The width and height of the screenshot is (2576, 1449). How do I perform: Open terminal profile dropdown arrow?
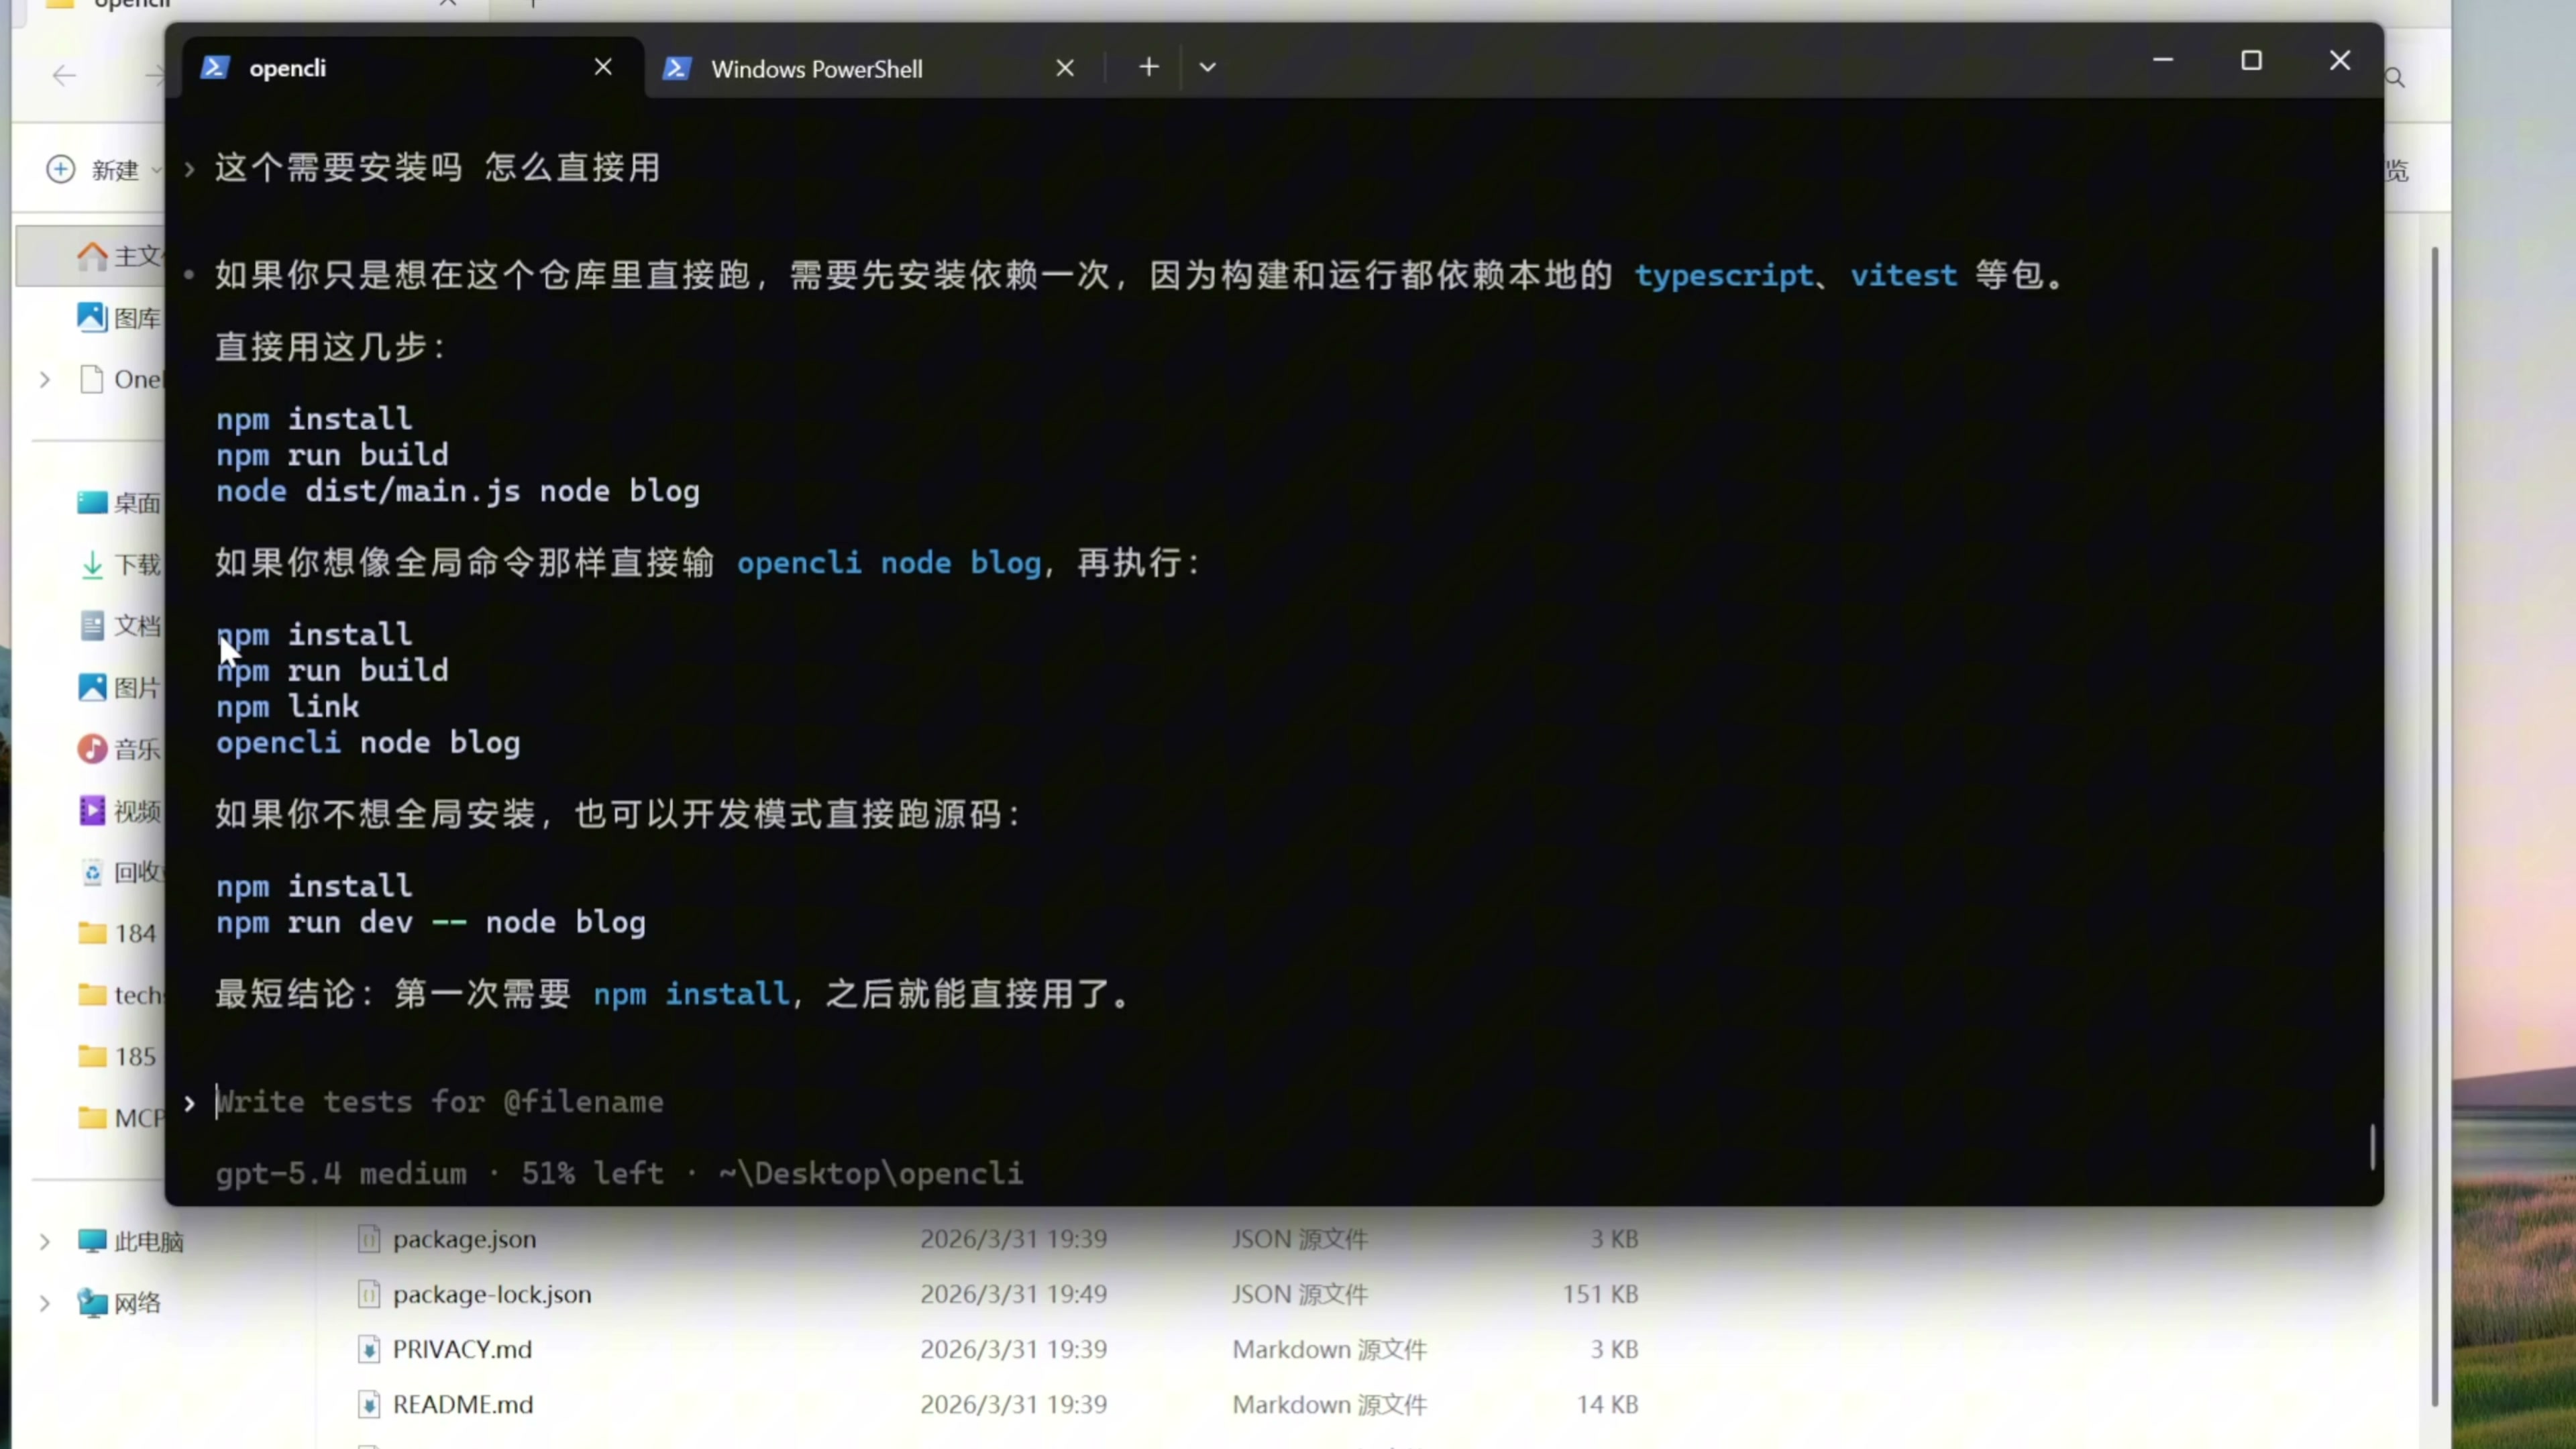[1207, 67]
